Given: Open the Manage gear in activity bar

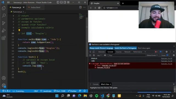Looking at the screenshot, I should tap(4, 86).
